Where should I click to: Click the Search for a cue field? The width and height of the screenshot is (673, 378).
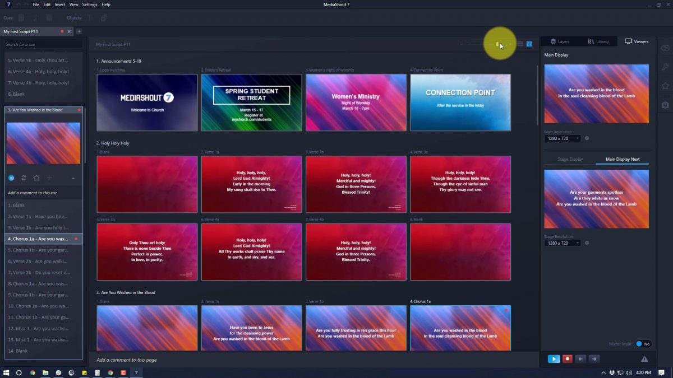click(x=43, y=43)
